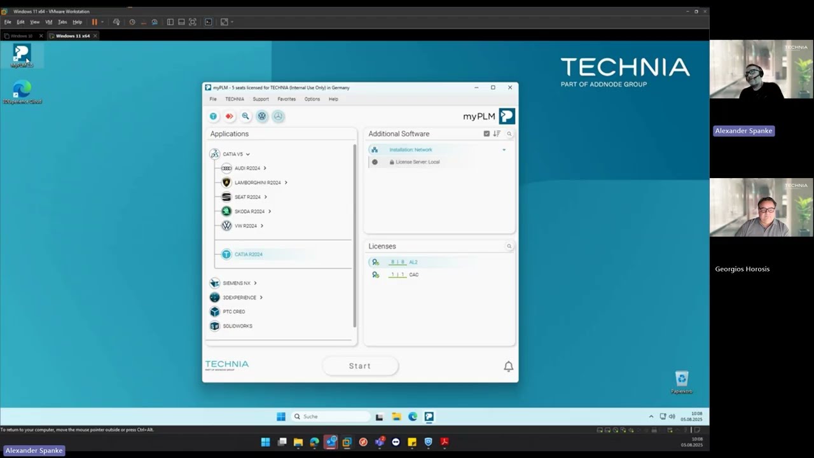Open the myPLM Help menu
This screenshot has width=814, height=458.
[x=333, y=99]
